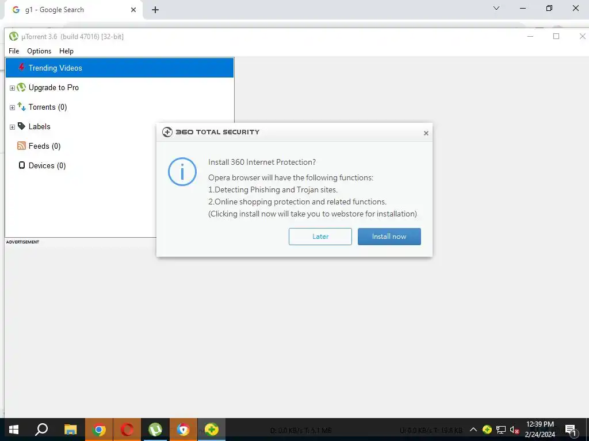Click the 360 Total Security logo in dialog title
589x441 pixels.
click(x=167, y=132)
